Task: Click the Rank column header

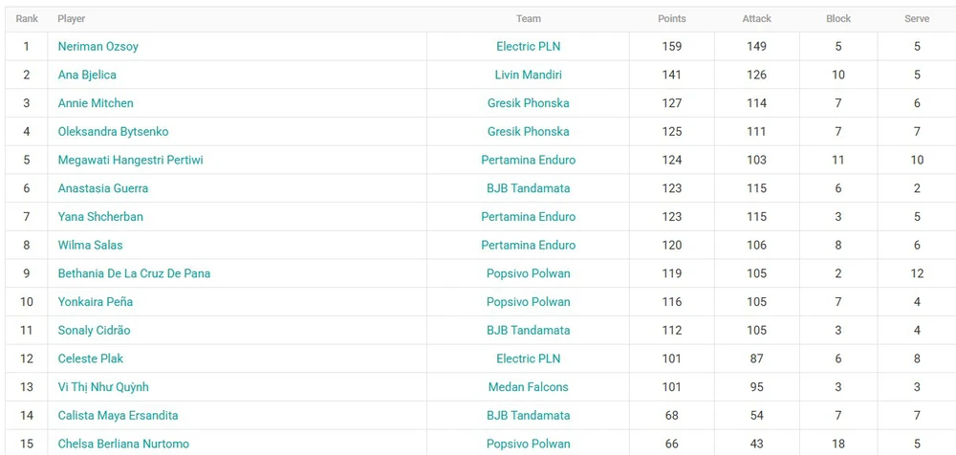Action: point(27,19)
